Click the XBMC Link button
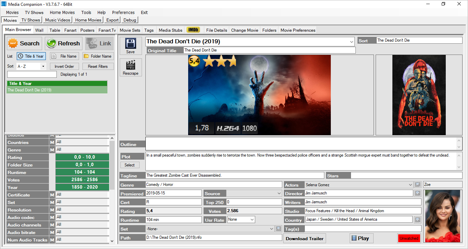 pyautogui.click(x=100, y=43)
